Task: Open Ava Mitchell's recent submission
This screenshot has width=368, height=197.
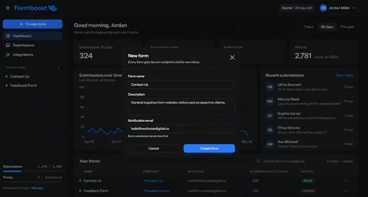Action: coord(309,144)
